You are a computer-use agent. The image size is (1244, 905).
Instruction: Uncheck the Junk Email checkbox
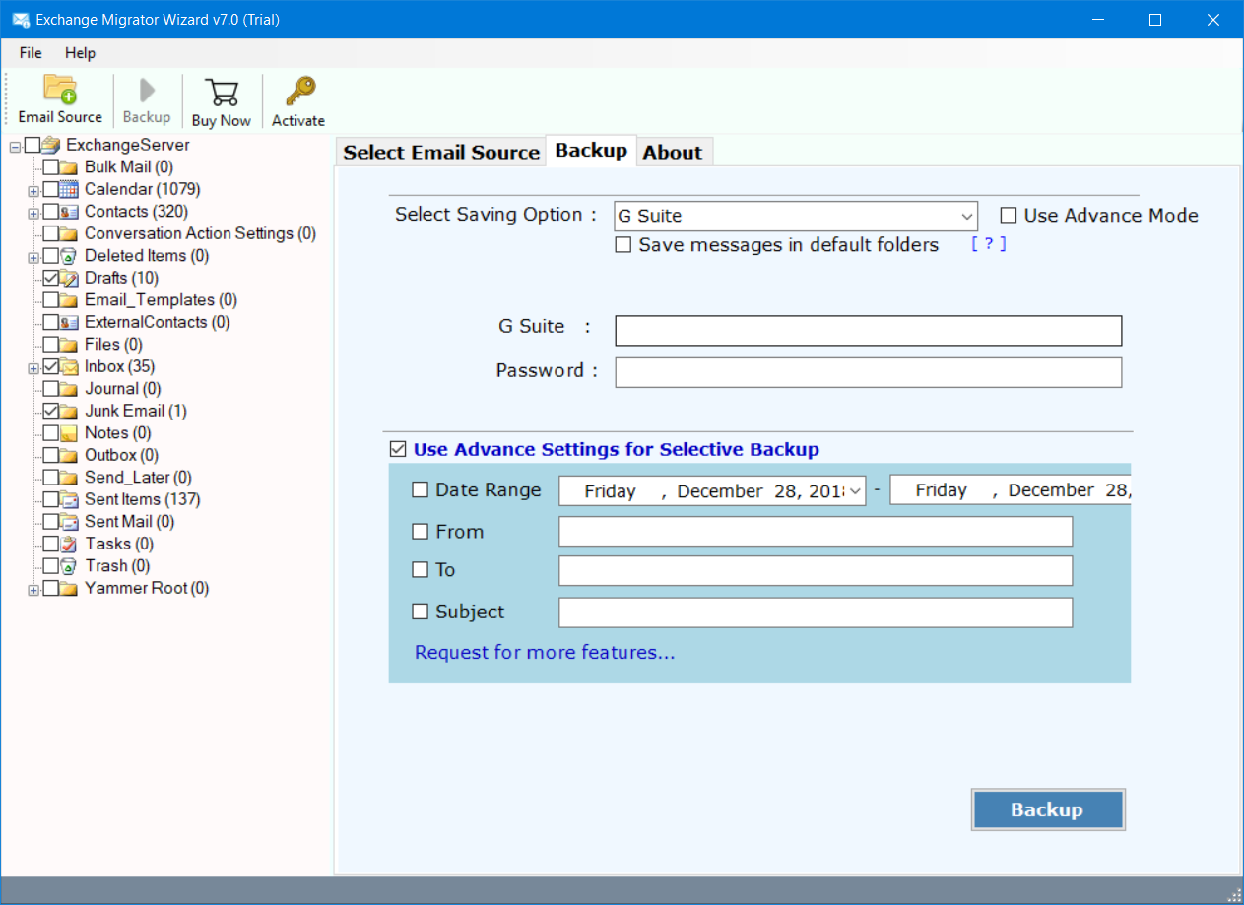point(51,411)
